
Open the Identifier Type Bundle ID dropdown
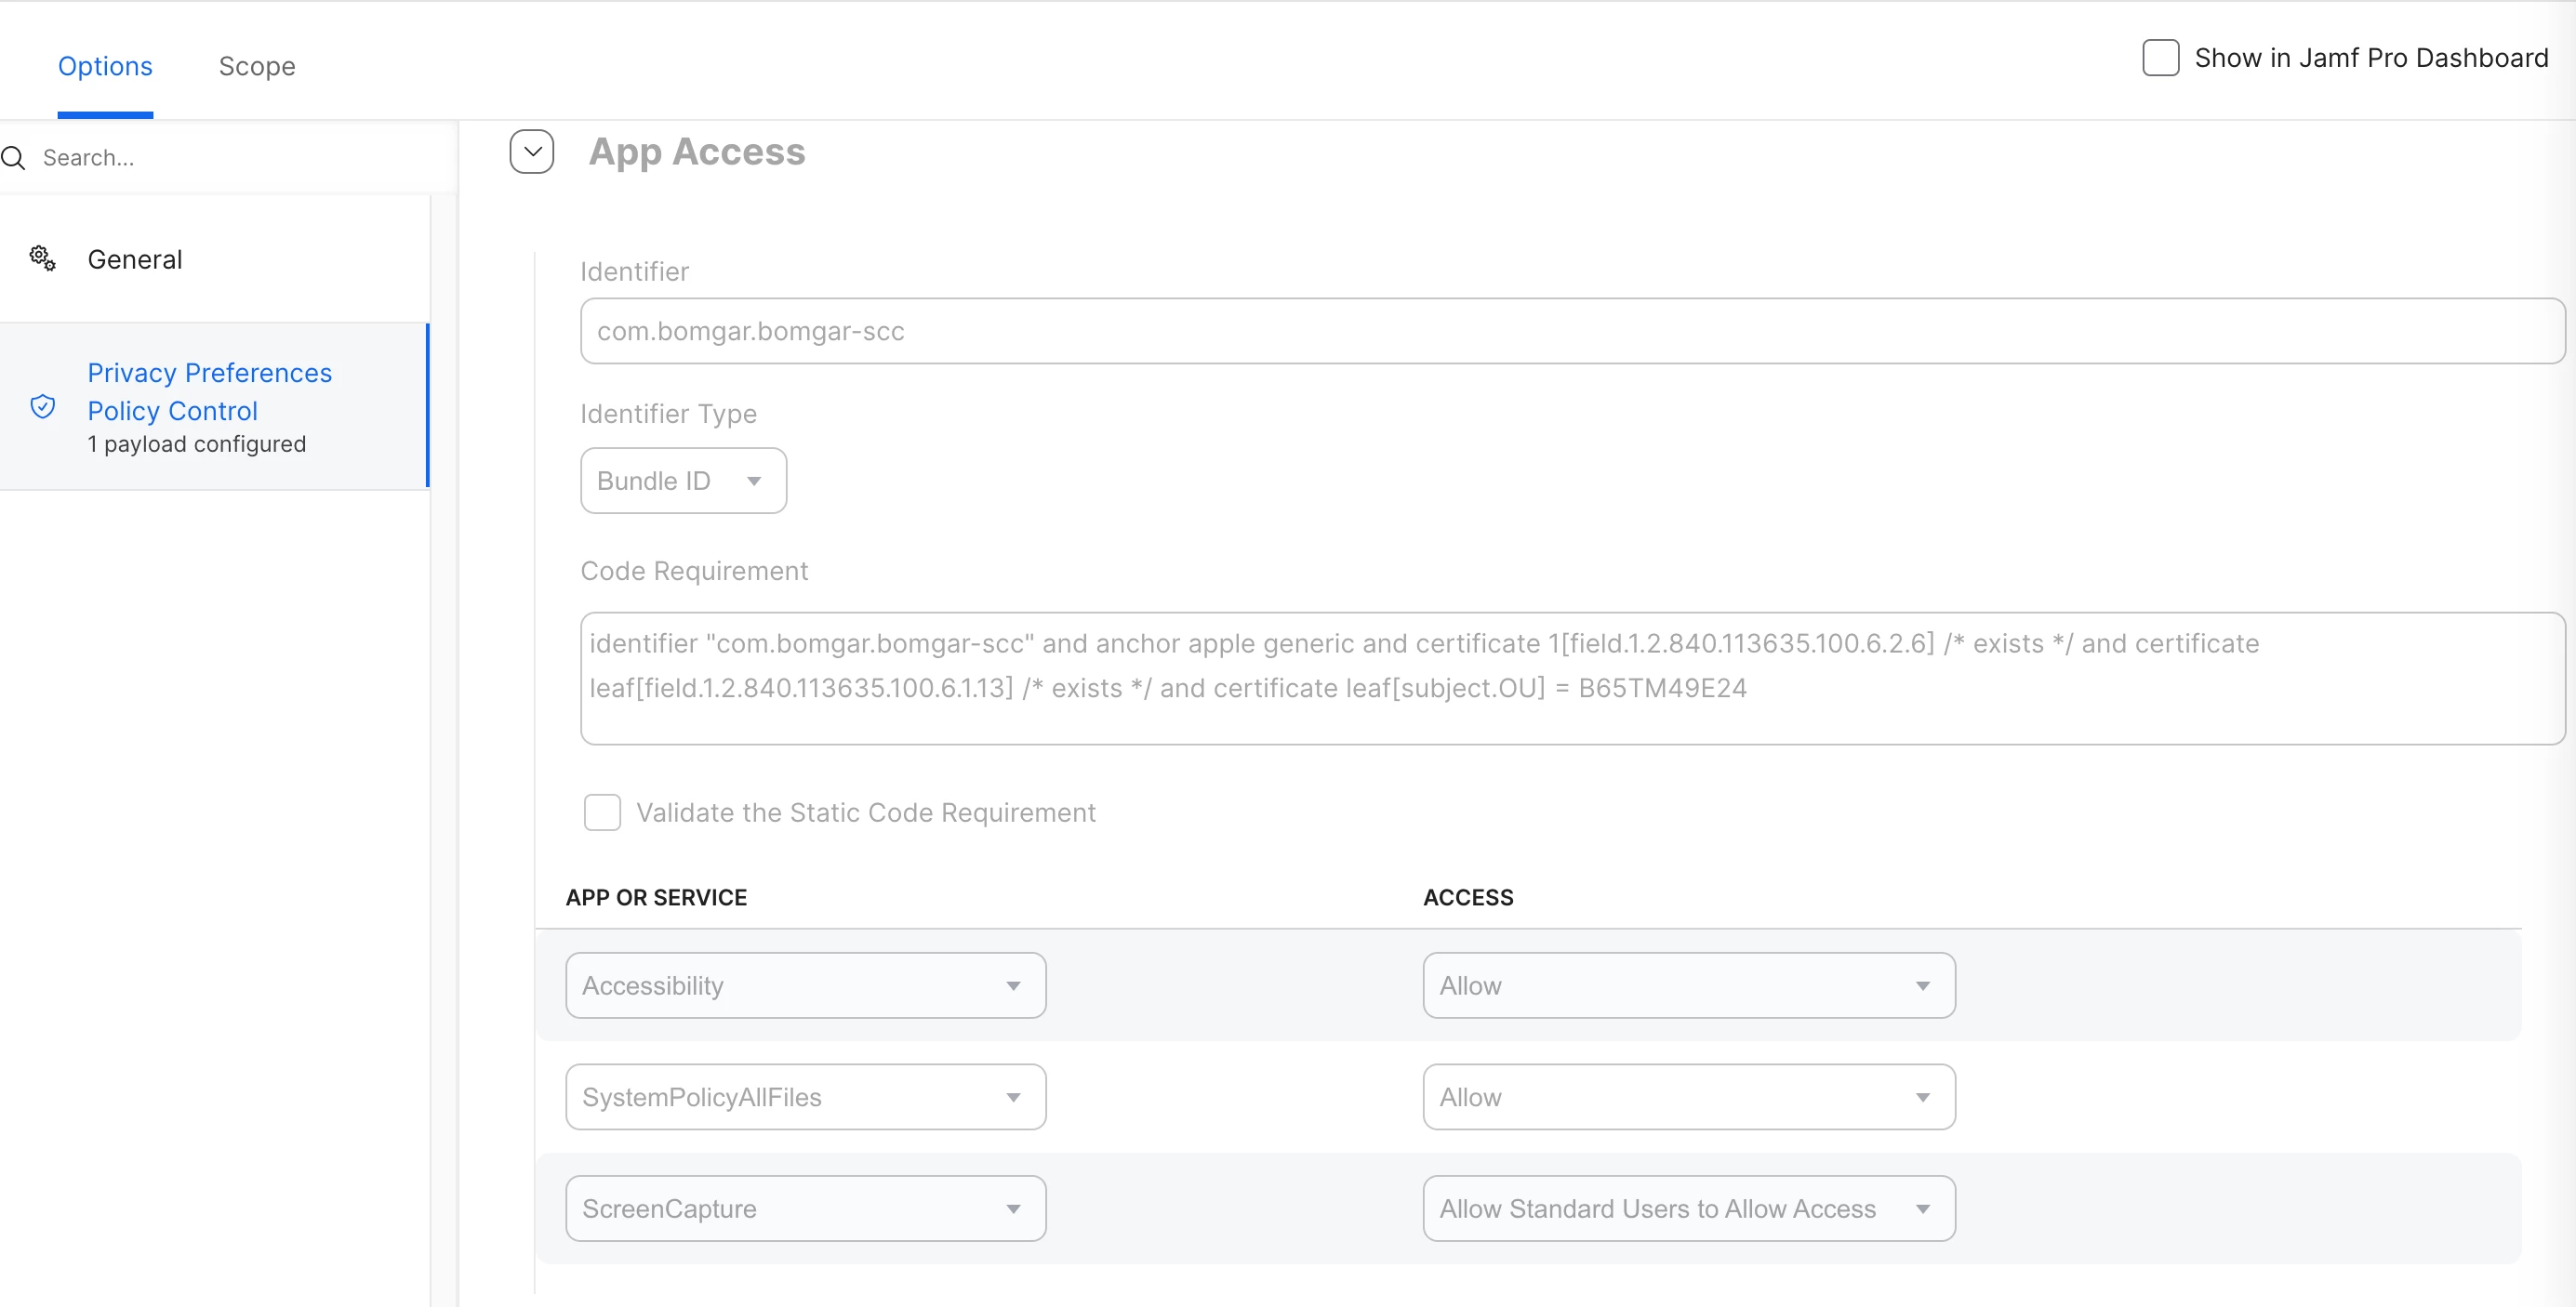coord(683,481)
